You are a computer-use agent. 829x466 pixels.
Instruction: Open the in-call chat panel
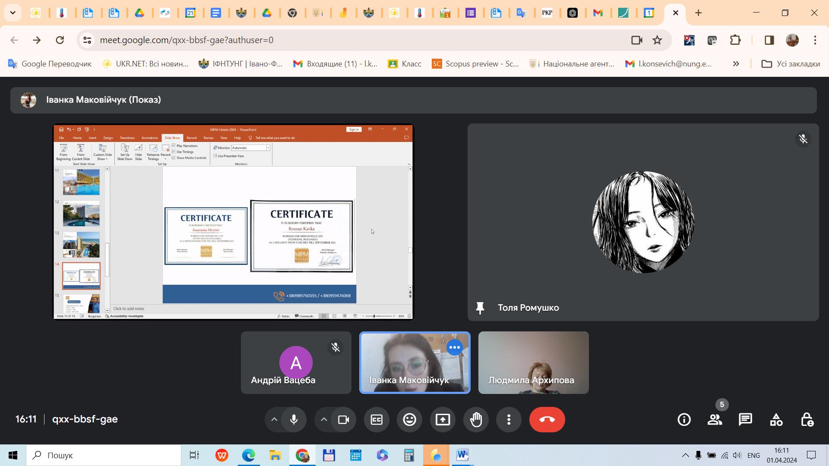coord(745,419)
